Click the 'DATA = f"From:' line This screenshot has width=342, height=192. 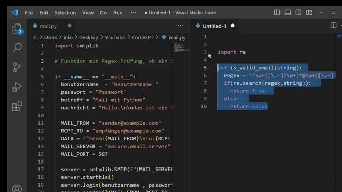(x=116, y=139)
